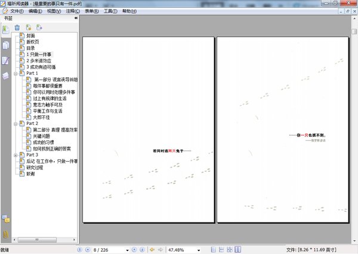Open the pages panel sidebar icon
Image resolution: width=358 pixels, height=254 pixels.
[6, 45]
